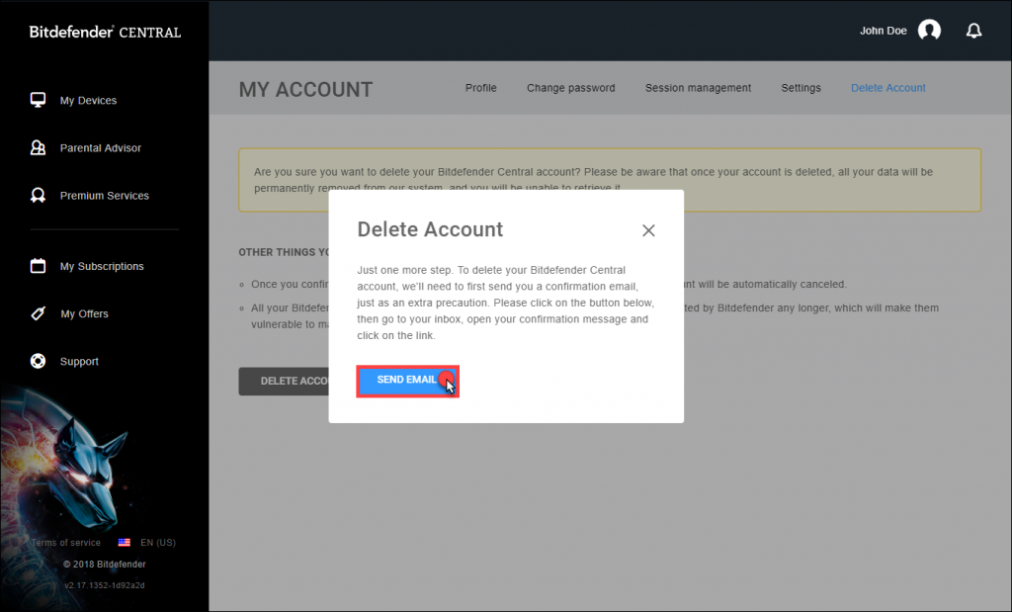Image resolution: width=1012 pixels, height=612 pixels.
Task: Go to Premium Services
Action: click(x=105, y=196)
